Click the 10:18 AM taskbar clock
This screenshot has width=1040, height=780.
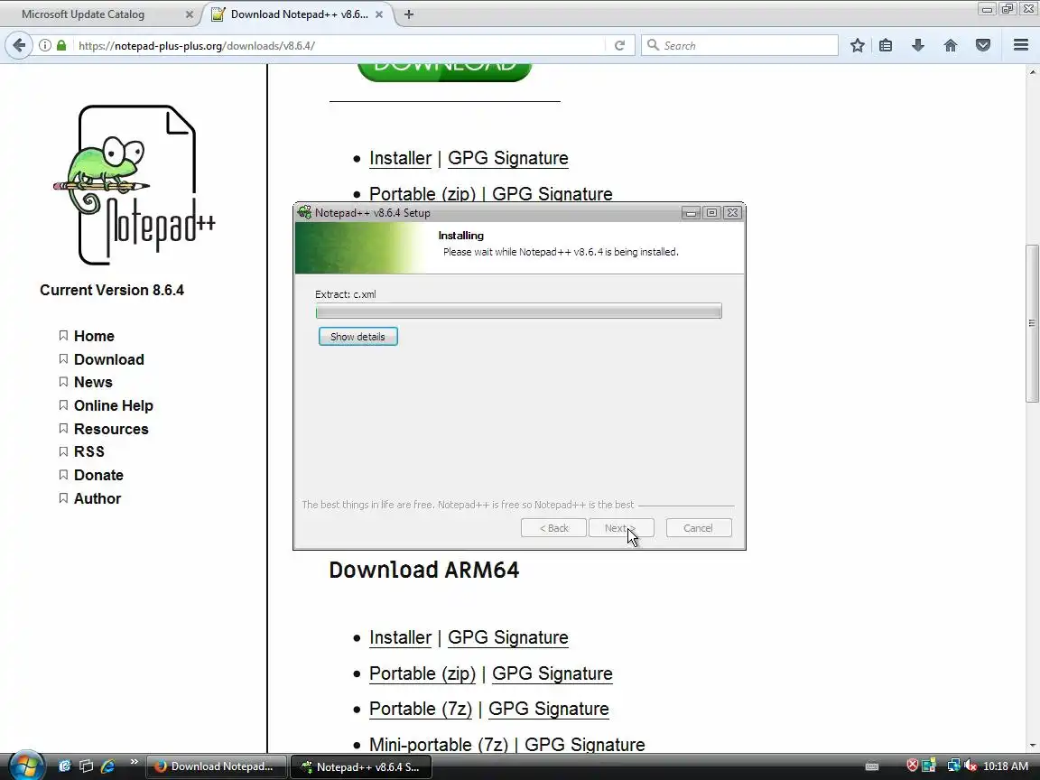click(x=1006, y=766)
